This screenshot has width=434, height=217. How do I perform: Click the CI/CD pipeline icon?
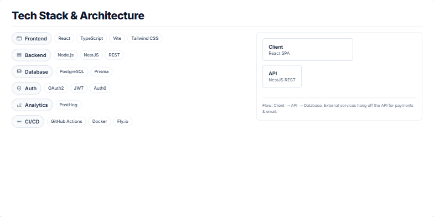click(19, 122)
